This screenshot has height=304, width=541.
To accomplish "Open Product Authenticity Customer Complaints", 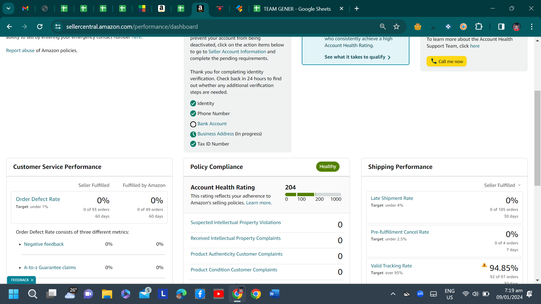I will (x=237, y=254).
